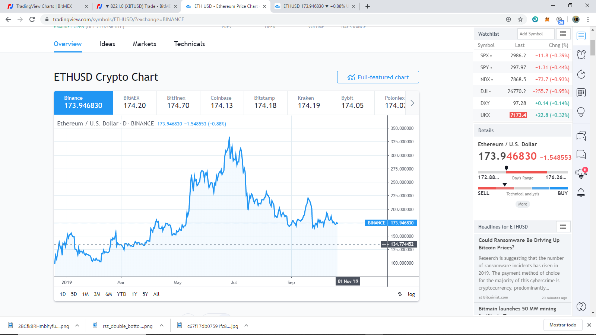Select UKX row in the watchlist
The width and height of the screenshot is (596, 335).
point(522,115)
